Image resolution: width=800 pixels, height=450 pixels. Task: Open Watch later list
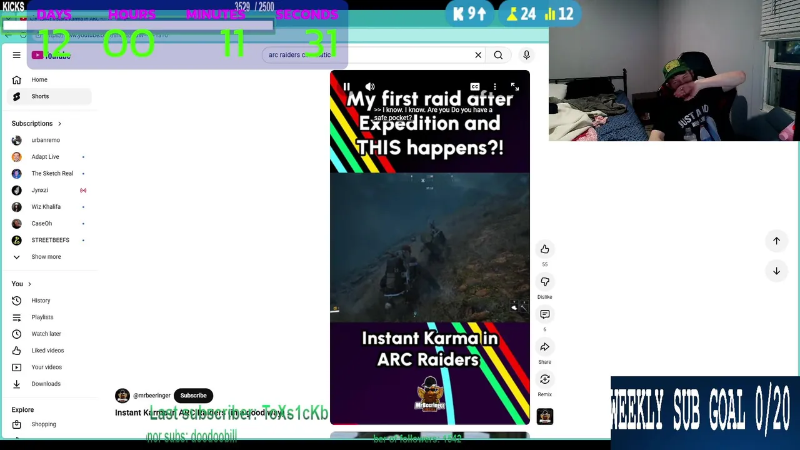(49, 334)
